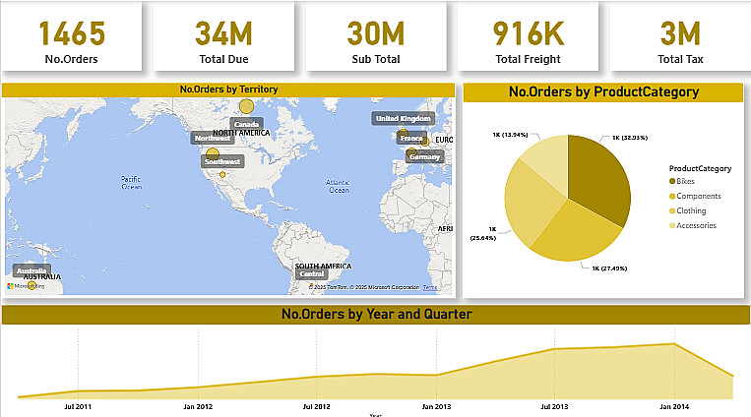Select the Canada map label
This screenshot has width=751, height=417.
pos(247,124)
